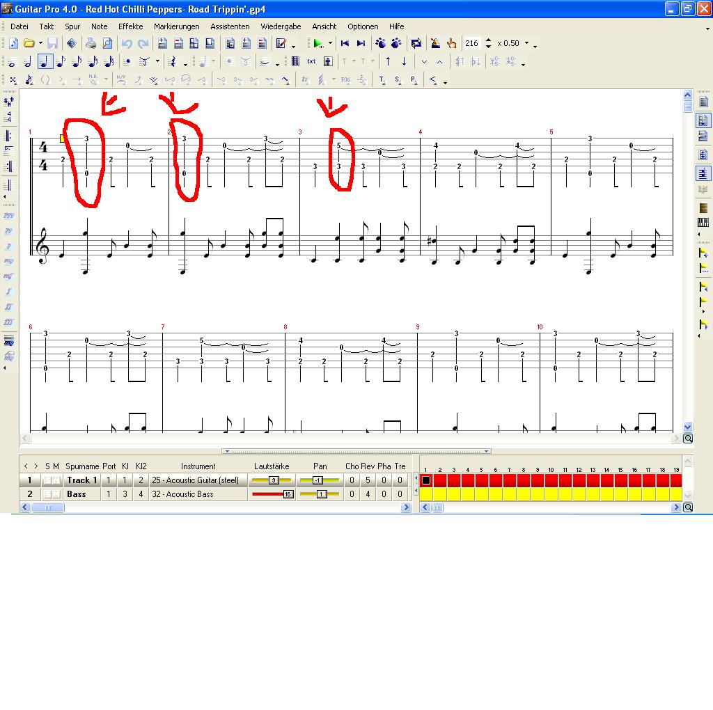
Task: Open the x 0.50 speed dropdown
Action: coord(526,43)
